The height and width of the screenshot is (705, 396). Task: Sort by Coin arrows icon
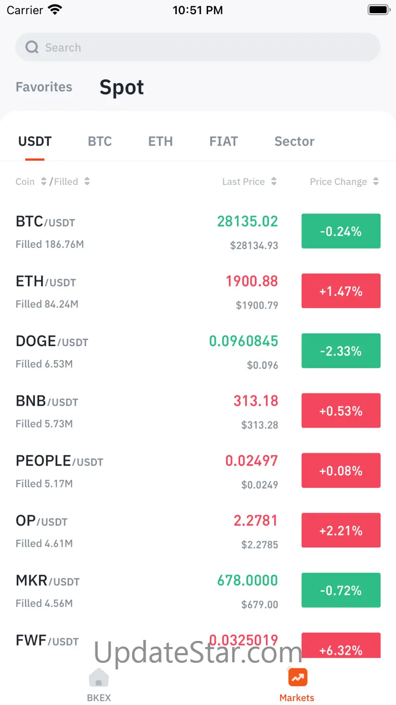click(x=44, y=181)
